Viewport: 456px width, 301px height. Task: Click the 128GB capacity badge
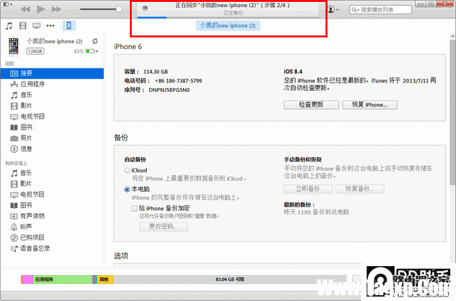(35, 51)
